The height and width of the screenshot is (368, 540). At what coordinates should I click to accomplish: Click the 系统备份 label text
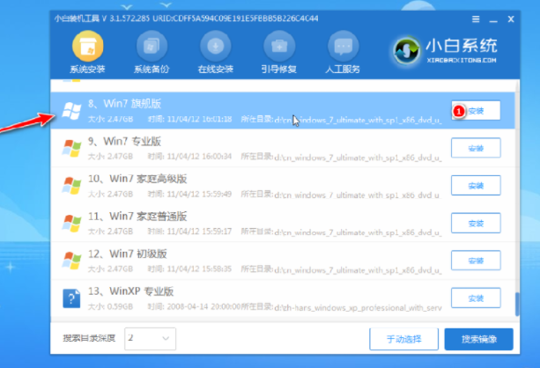(152, 70)
